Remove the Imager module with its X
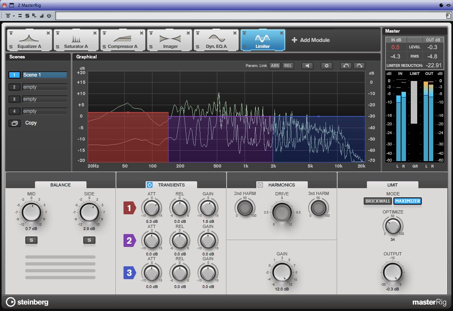 point(188,33)
